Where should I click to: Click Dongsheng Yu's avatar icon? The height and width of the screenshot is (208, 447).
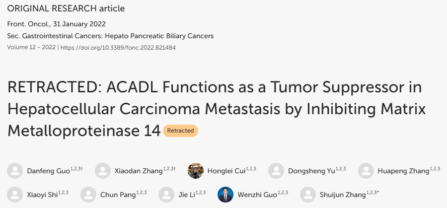pyautogui.click(x=276, y=171)
